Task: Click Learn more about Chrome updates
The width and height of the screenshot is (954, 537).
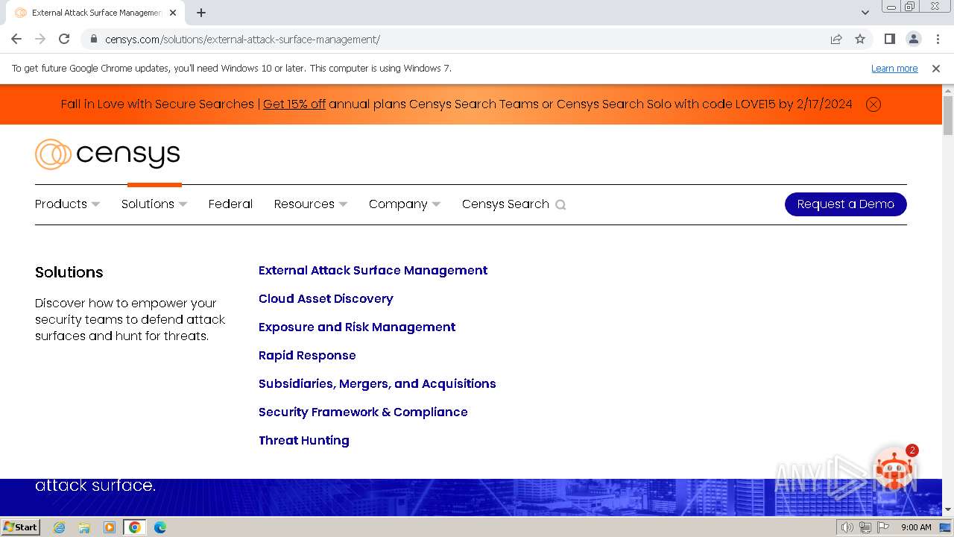Action: coord(894,68)
